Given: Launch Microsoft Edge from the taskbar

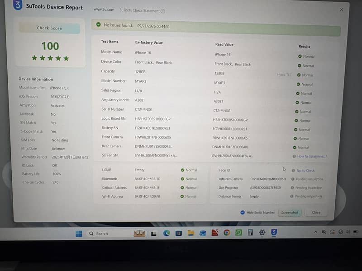Looking at the screenshot, I should pyautogui.click(x=167, y=233).
